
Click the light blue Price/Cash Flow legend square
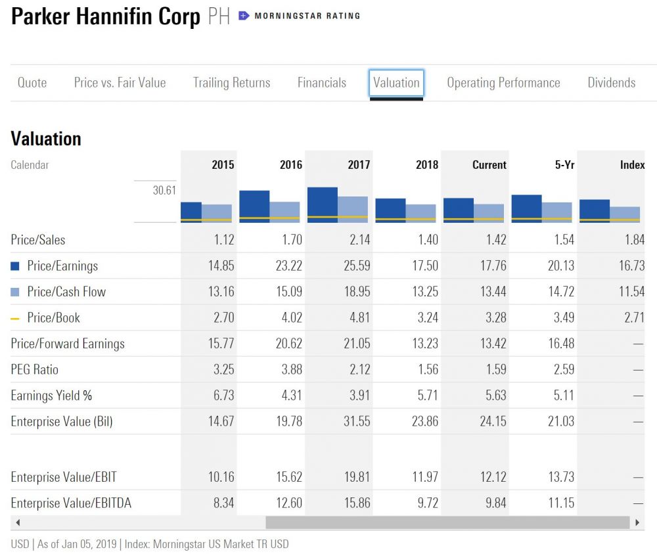15,292
